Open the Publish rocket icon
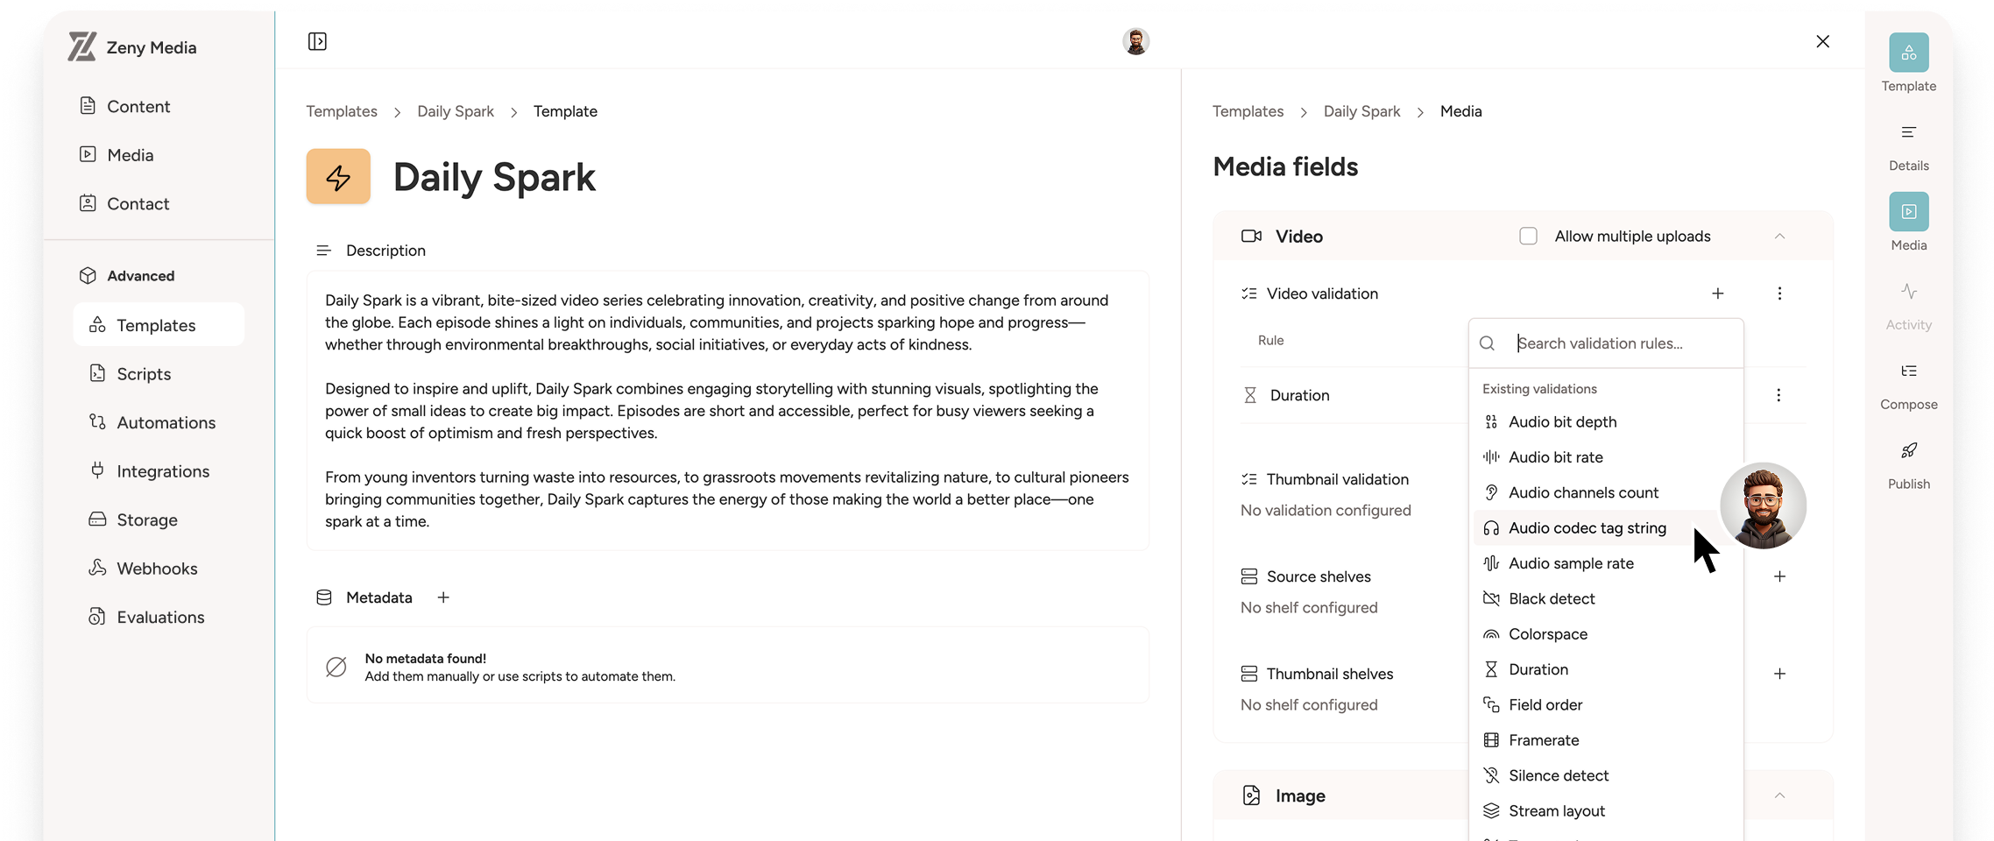Viewport: 1994px width, 841px height. point(1908,451)
